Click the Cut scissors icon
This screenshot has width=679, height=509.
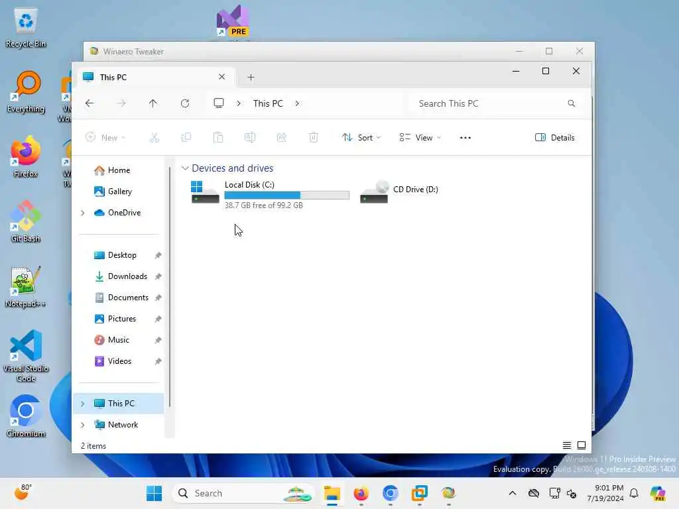pos(154,138)
